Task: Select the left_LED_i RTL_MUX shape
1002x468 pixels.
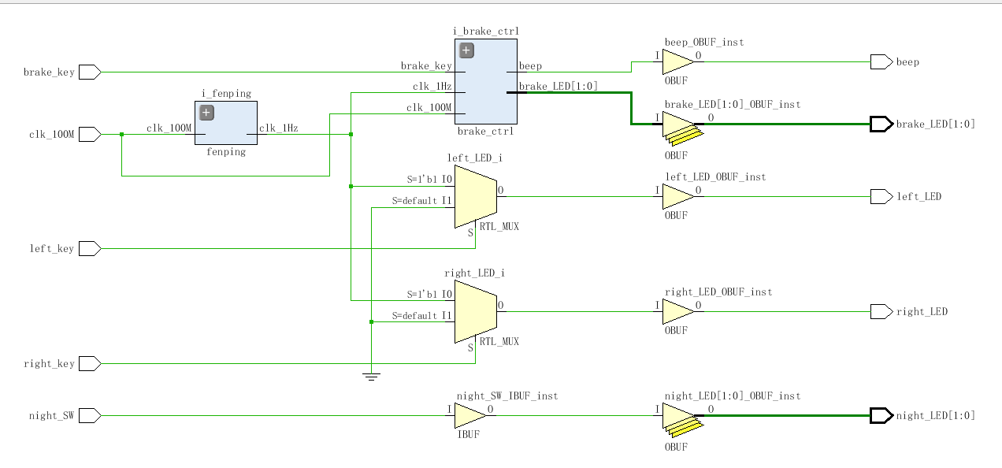Action: [475, 196]
